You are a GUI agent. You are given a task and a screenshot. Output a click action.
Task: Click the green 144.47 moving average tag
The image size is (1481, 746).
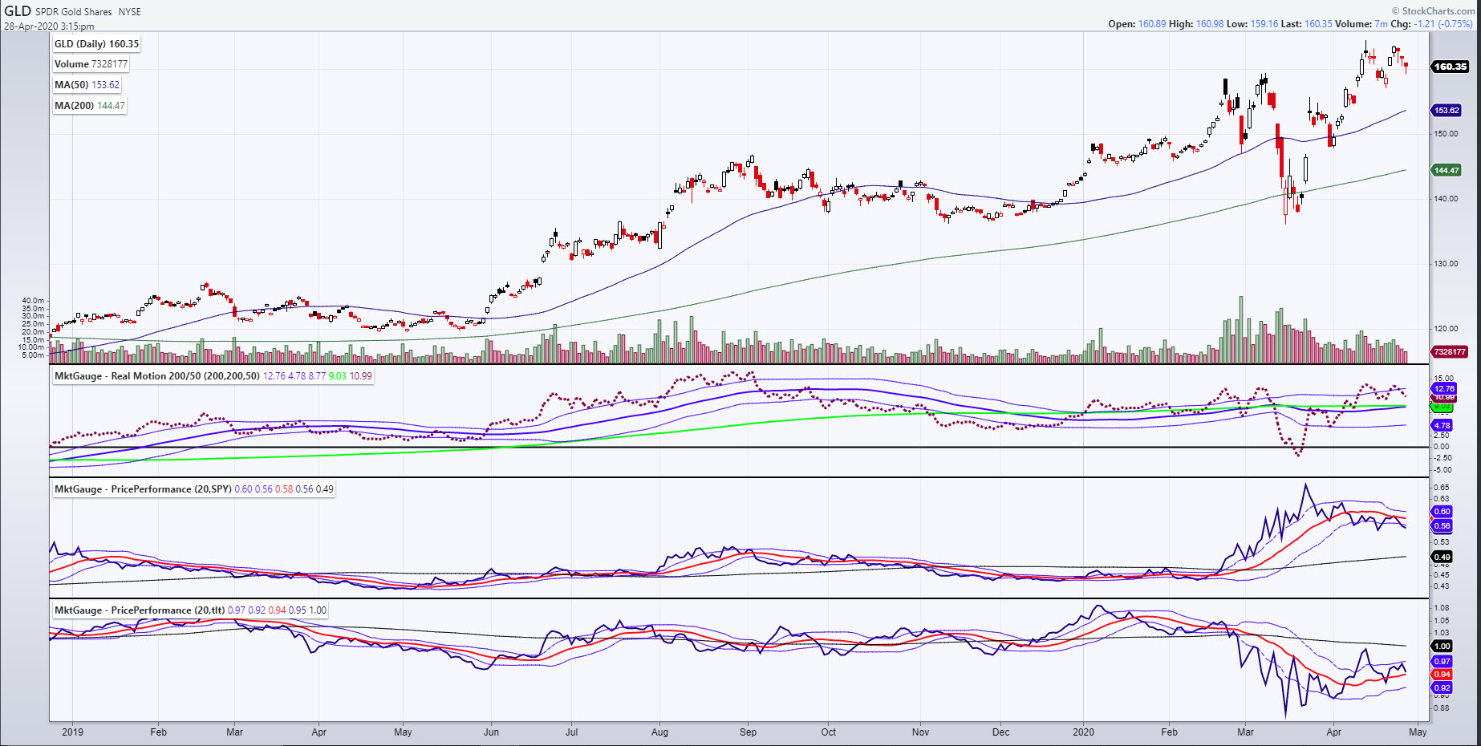click(1447, 170)
